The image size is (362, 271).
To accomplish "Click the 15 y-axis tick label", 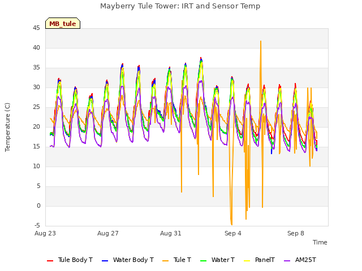I will tap(36, 147).
